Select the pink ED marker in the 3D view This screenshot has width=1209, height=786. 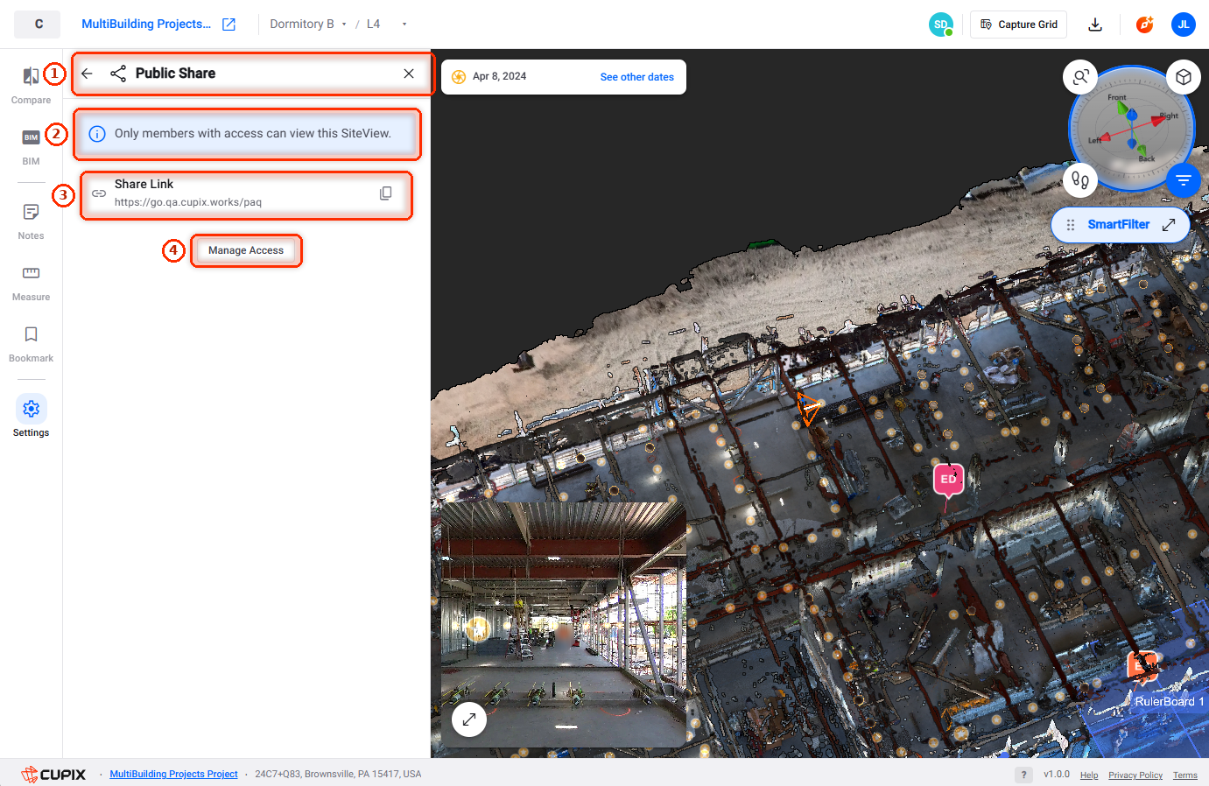point(949,481)
